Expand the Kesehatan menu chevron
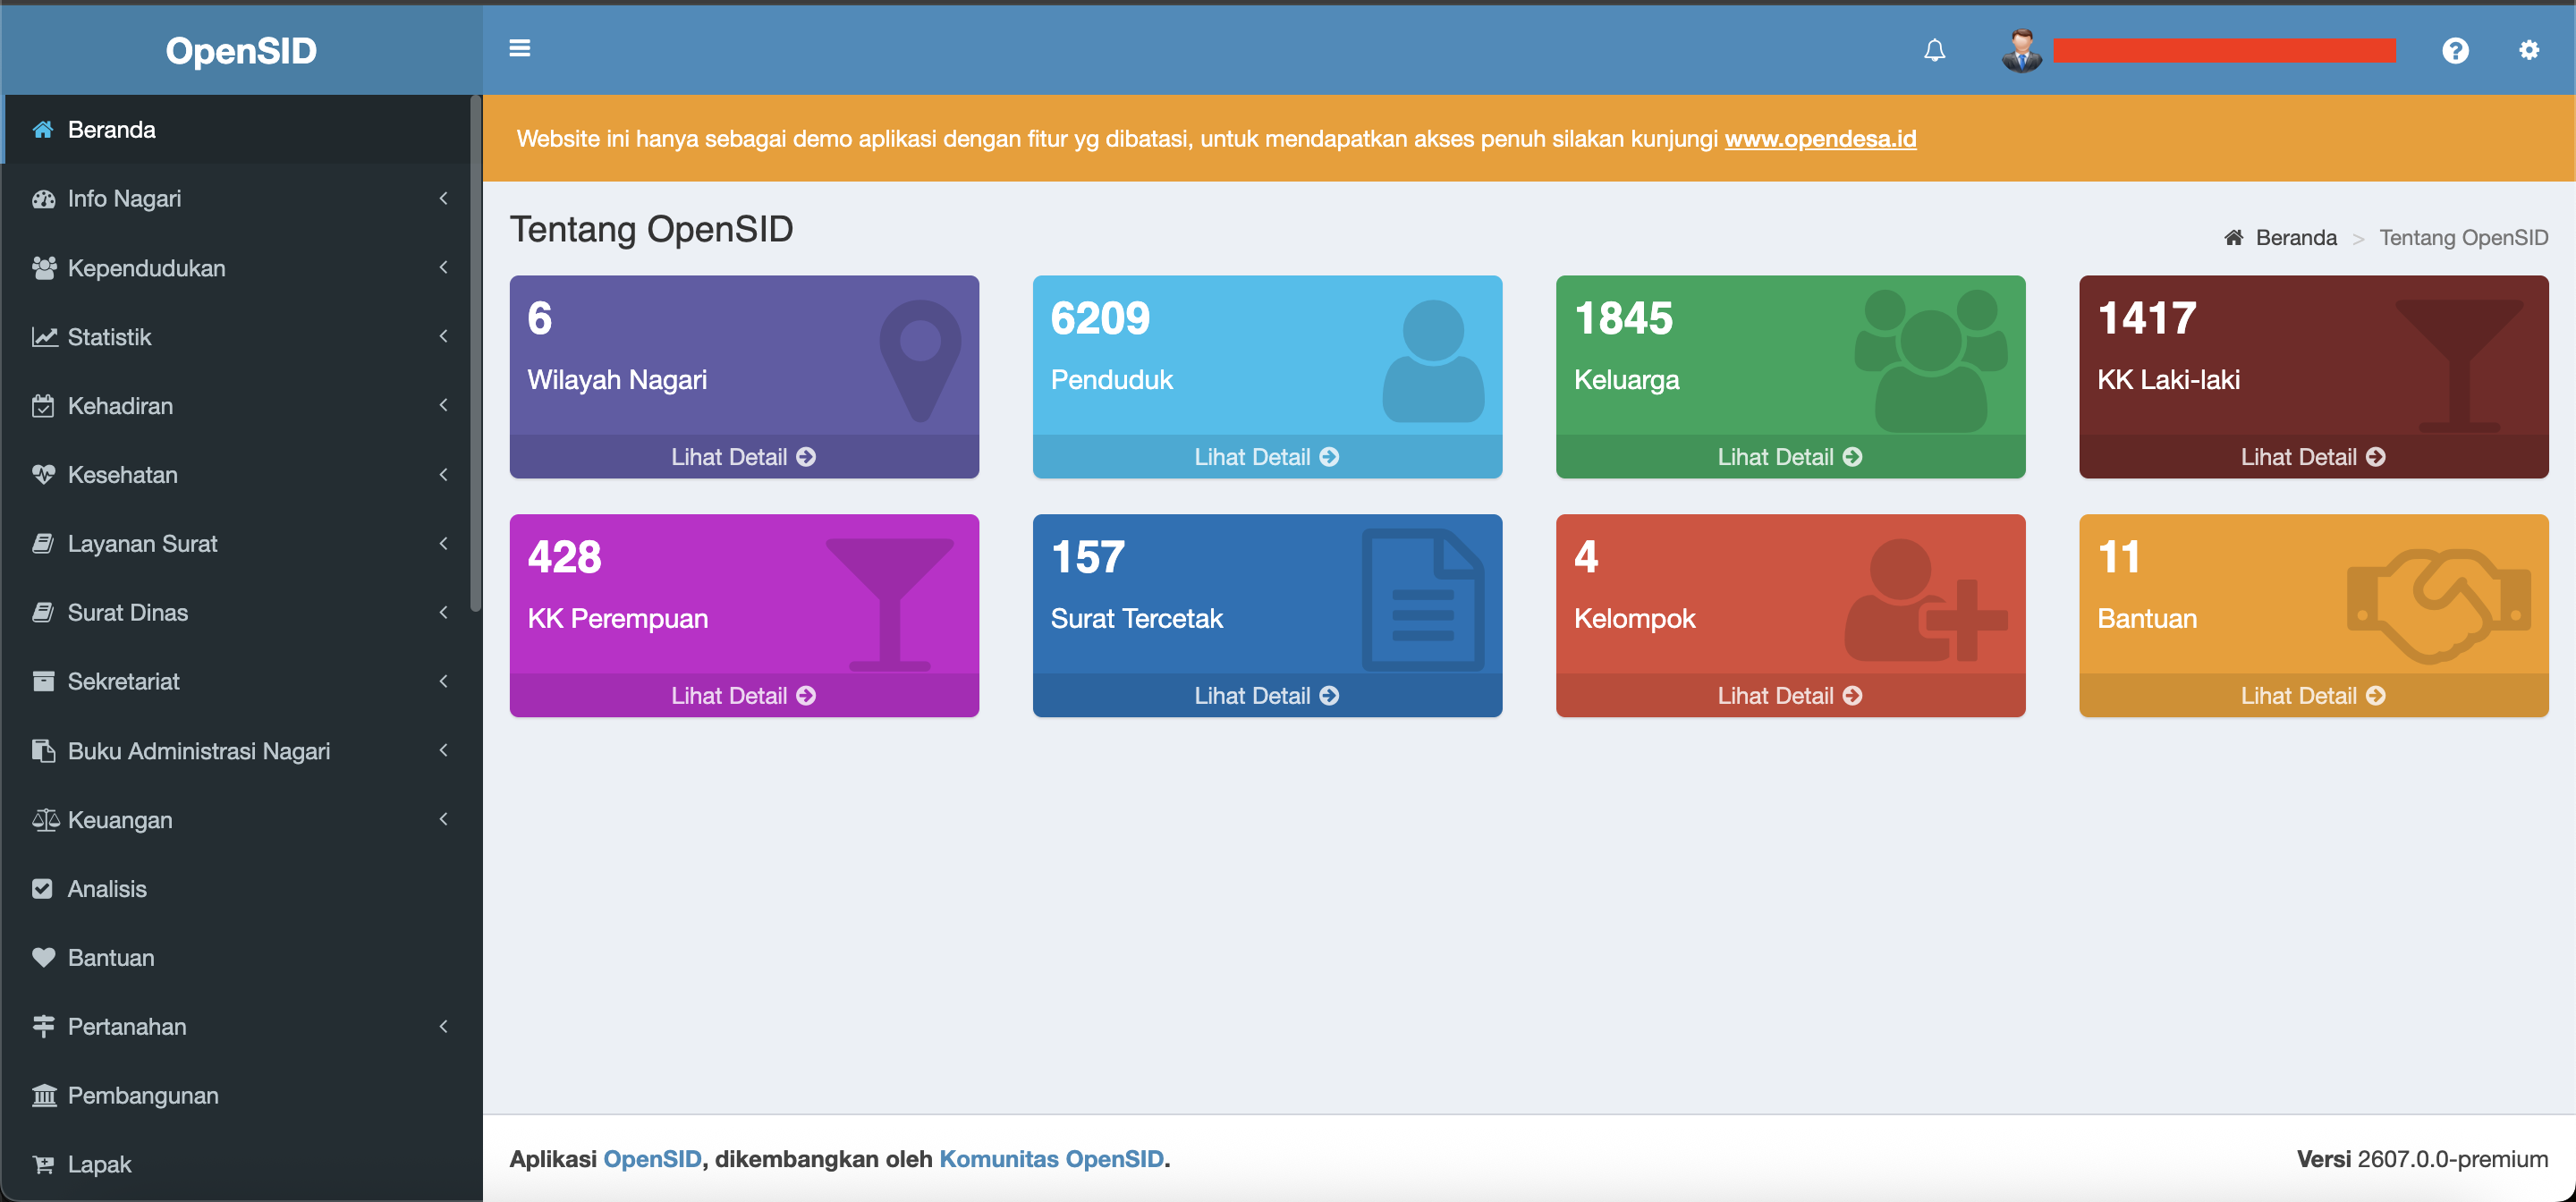2576x1202 pixels. pyautogui.click(x=443, y=474)
